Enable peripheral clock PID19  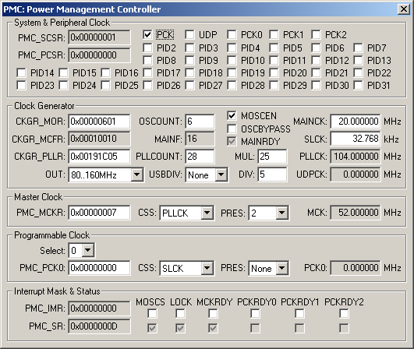pos(232,72)
